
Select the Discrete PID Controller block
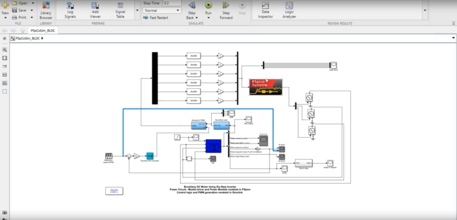point(150,156)
